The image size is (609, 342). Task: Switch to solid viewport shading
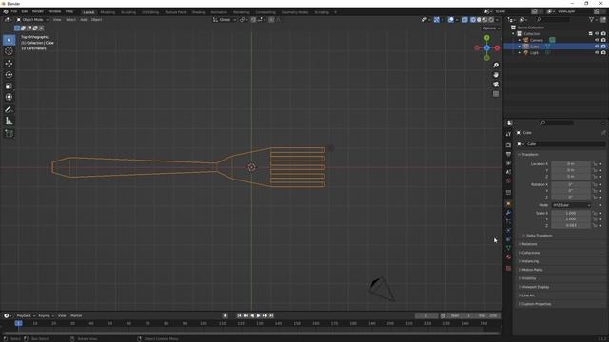(479, 20)
